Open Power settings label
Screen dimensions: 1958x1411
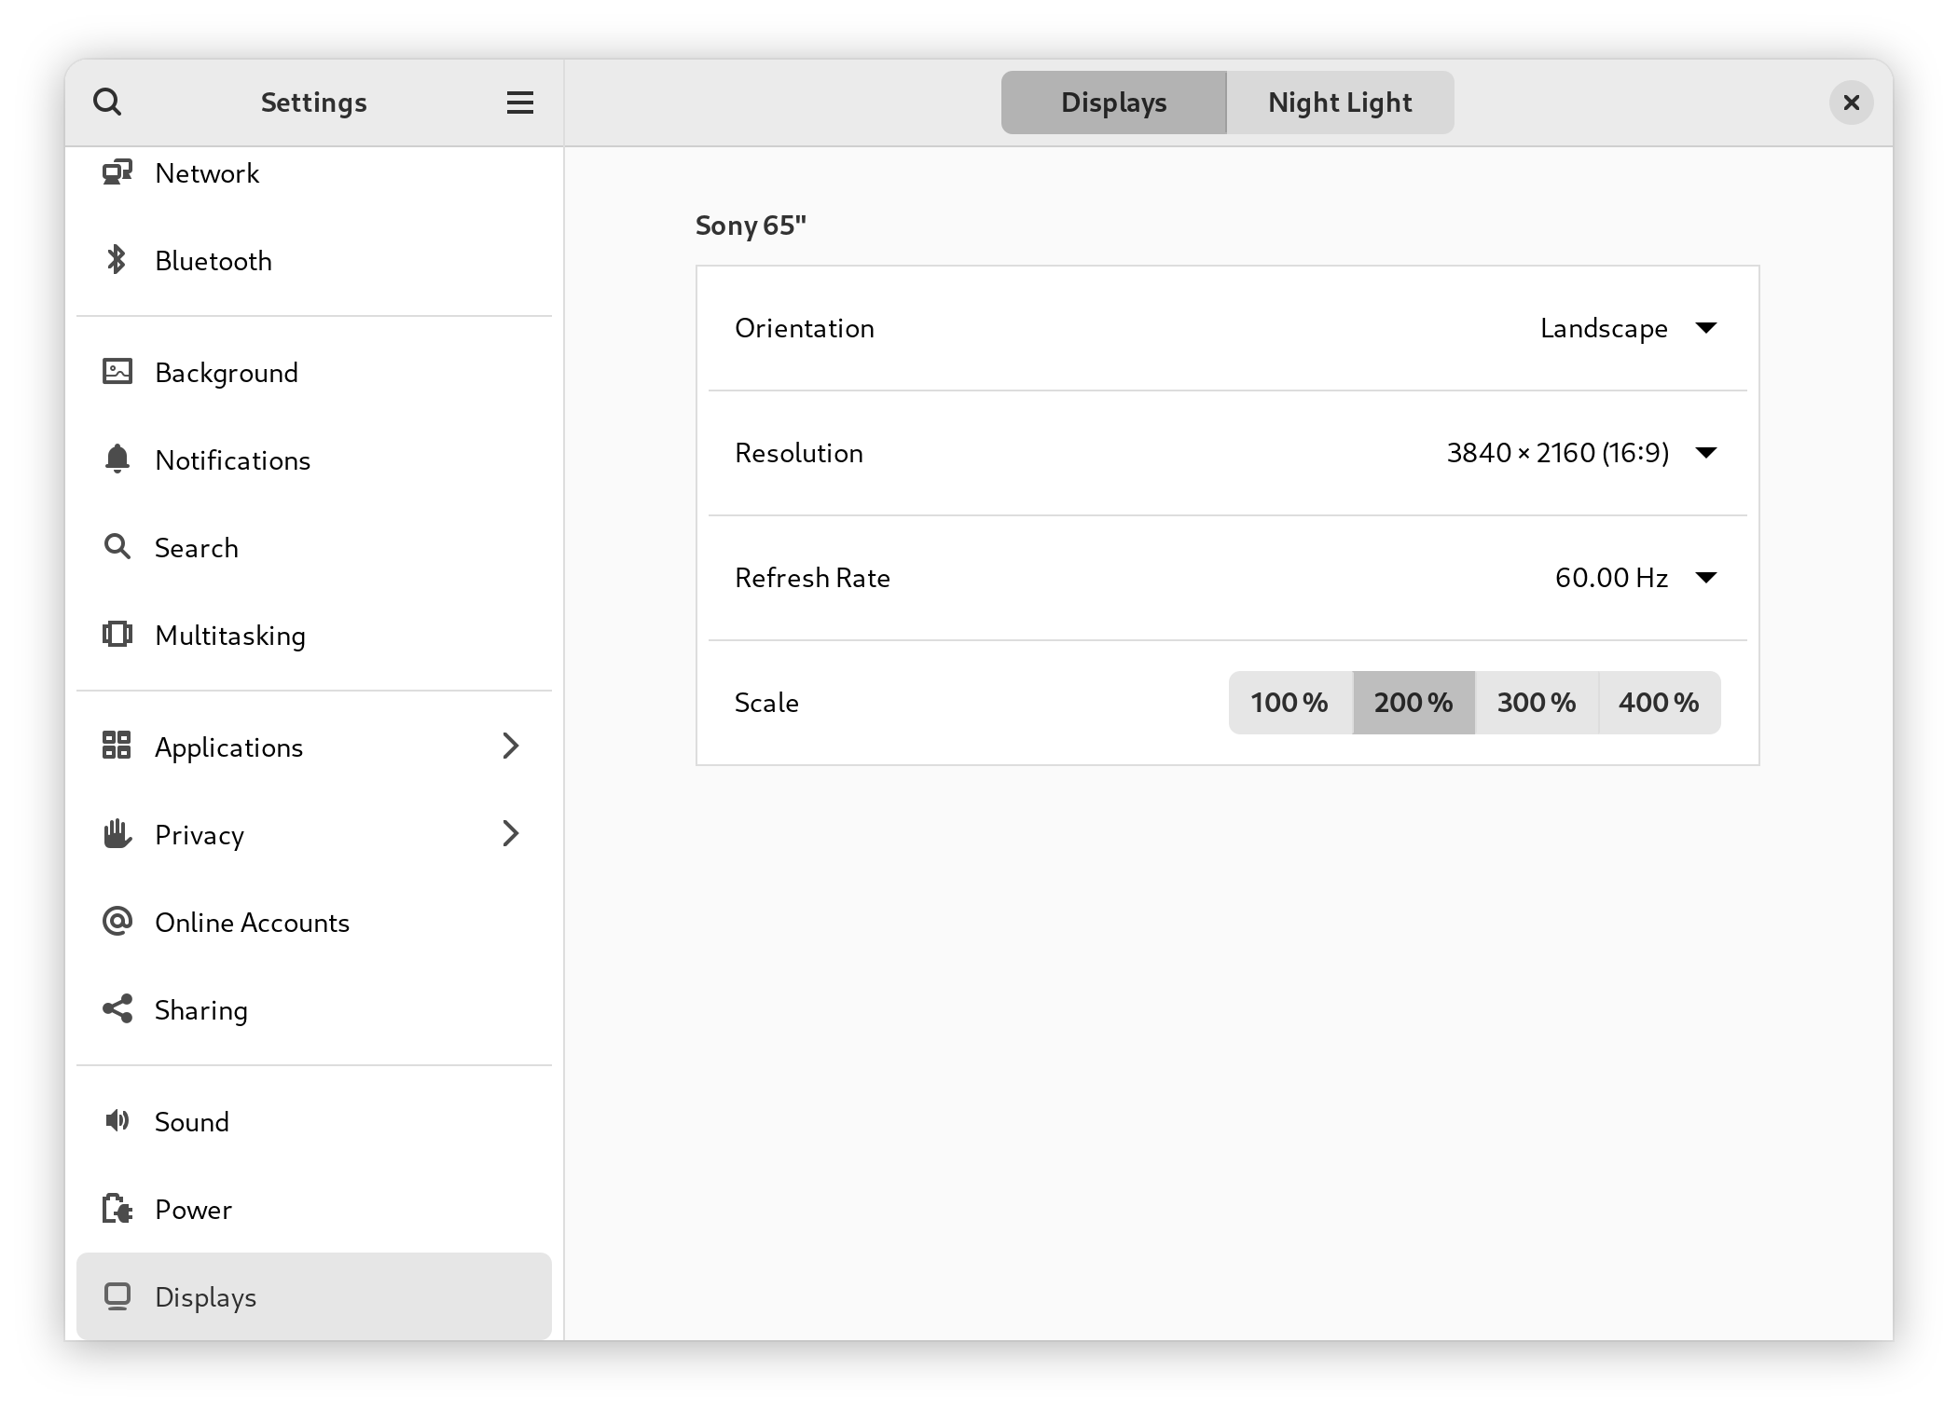(193, 1210)
